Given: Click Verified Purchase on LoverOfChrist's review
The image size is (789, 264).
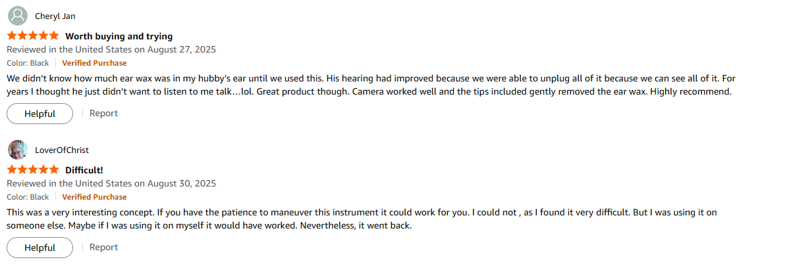Looking at the screenshot, I should [94, 197].
